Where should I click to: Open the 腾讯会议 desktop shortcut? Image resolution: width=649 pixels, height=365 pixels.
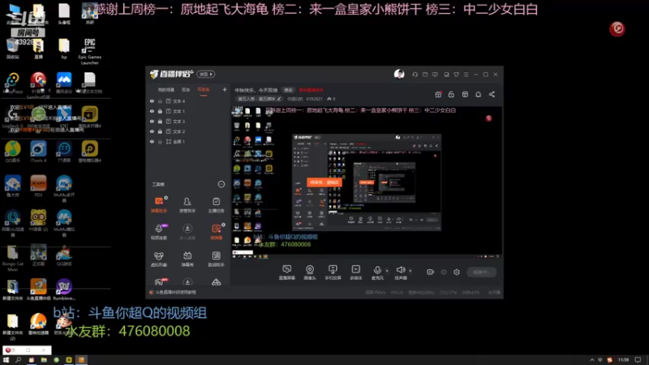click(x=64, y=83)
